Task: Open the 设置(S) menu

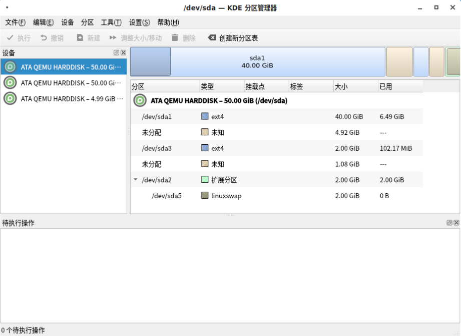Action: [x=140, y=22]
